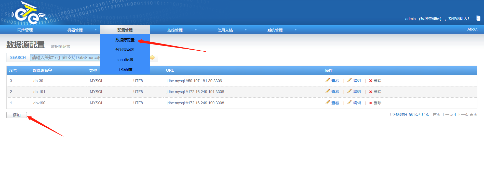Click the view pencil icon for db-190
The image size is (484, 194).
point(328,102)
